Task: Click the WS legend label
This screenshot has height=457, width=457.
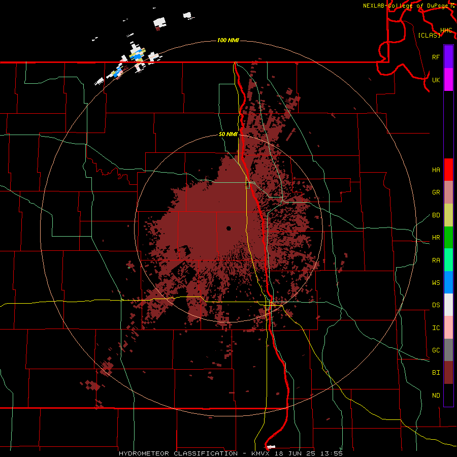Action: coord(436,282)
